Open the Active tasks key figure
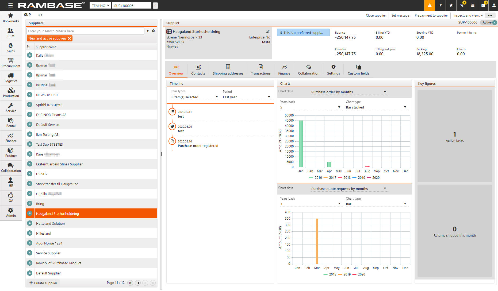The width and height of the screenshot is (498, 291). click(x=454, y=136)
